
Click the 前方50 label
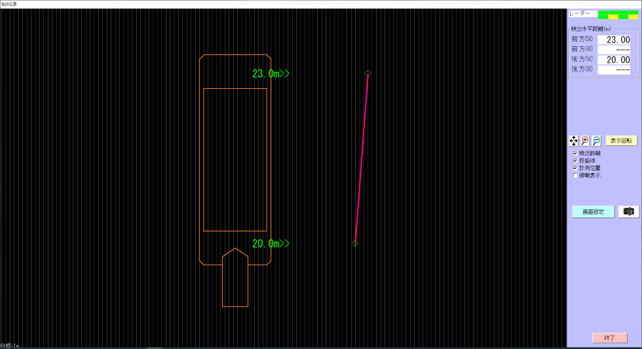pos(582,39)
